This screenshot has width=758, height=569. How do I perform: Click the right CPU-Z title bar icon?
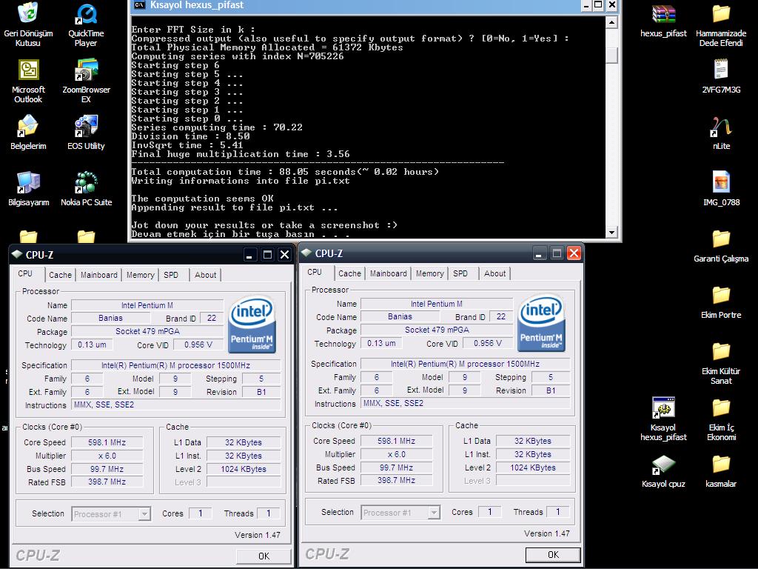(x=306, y=253)
